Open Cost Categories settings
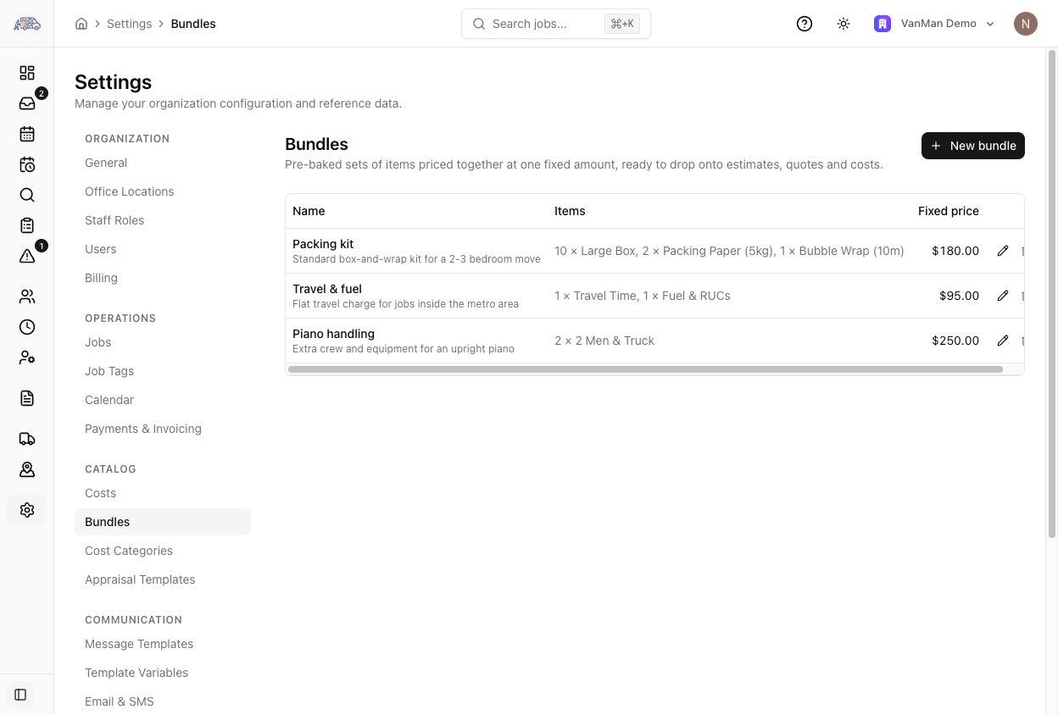The width and height of the screenshot is (1058, 715). [x=129, y=551]
